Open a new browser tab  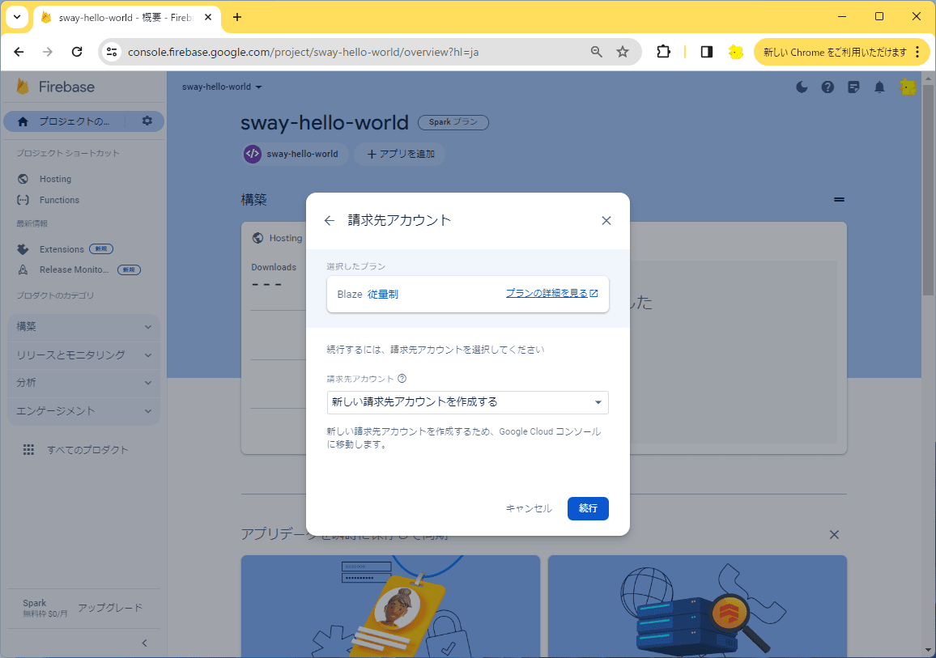(x=237, y=17)
